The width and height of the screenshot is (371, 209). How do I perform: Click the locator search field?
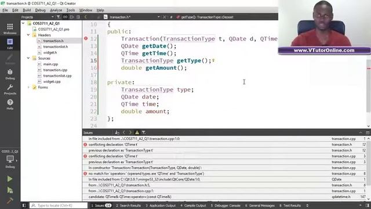(59, 206)
